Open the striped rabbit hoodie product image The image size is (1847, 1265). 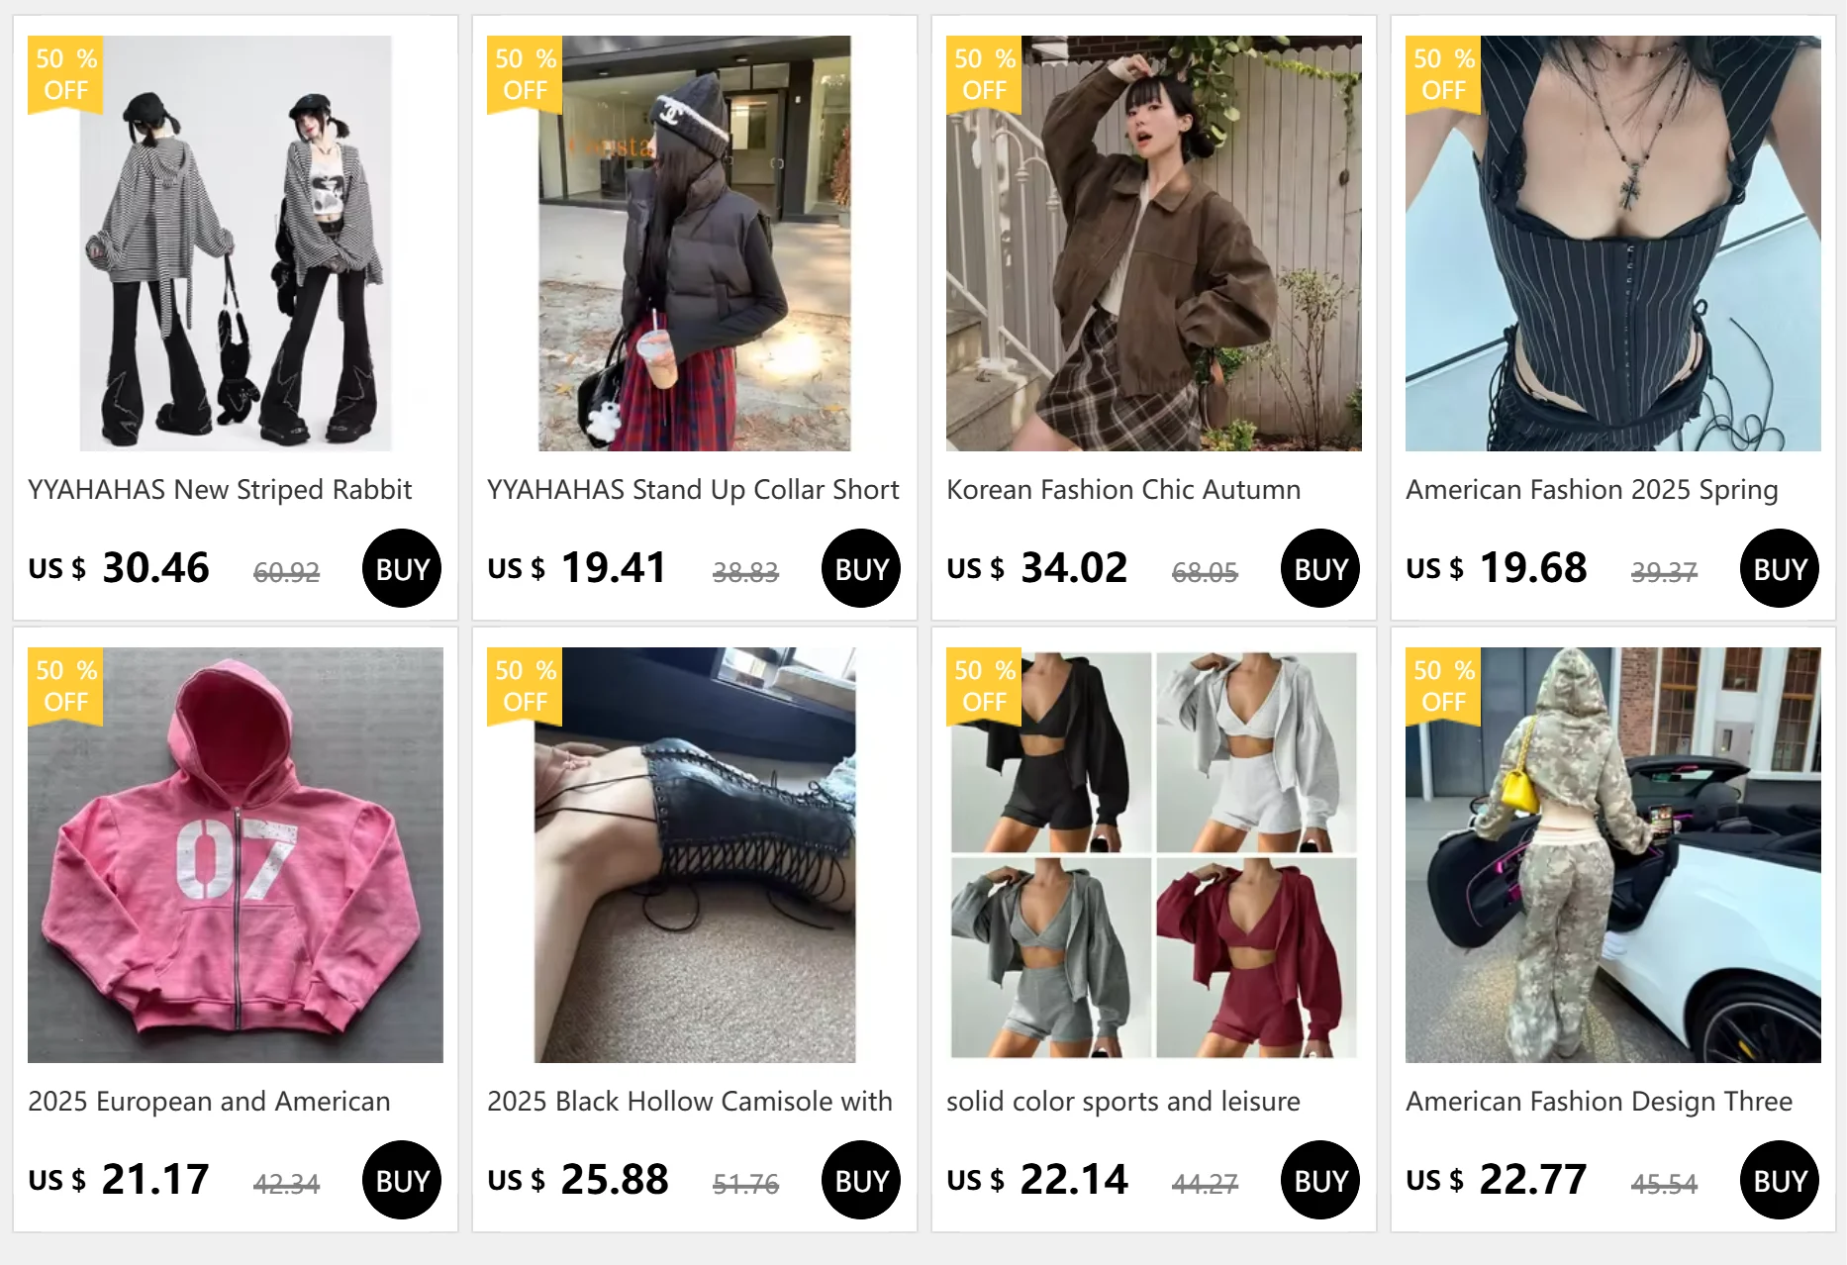coord(236,243)
